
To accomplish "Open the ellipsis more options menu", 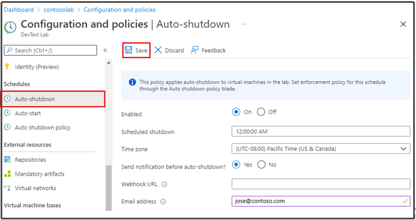I will point(244,24).
